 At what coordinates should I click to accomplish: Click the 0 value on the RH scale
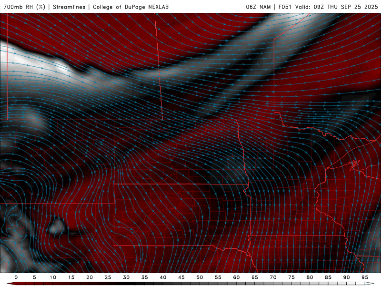[16, 277]
